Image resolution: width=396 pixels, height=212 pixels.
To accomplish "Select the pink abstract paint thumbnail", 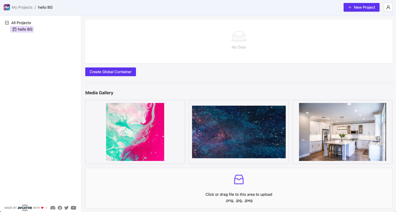I will click(x=135, y=132).
